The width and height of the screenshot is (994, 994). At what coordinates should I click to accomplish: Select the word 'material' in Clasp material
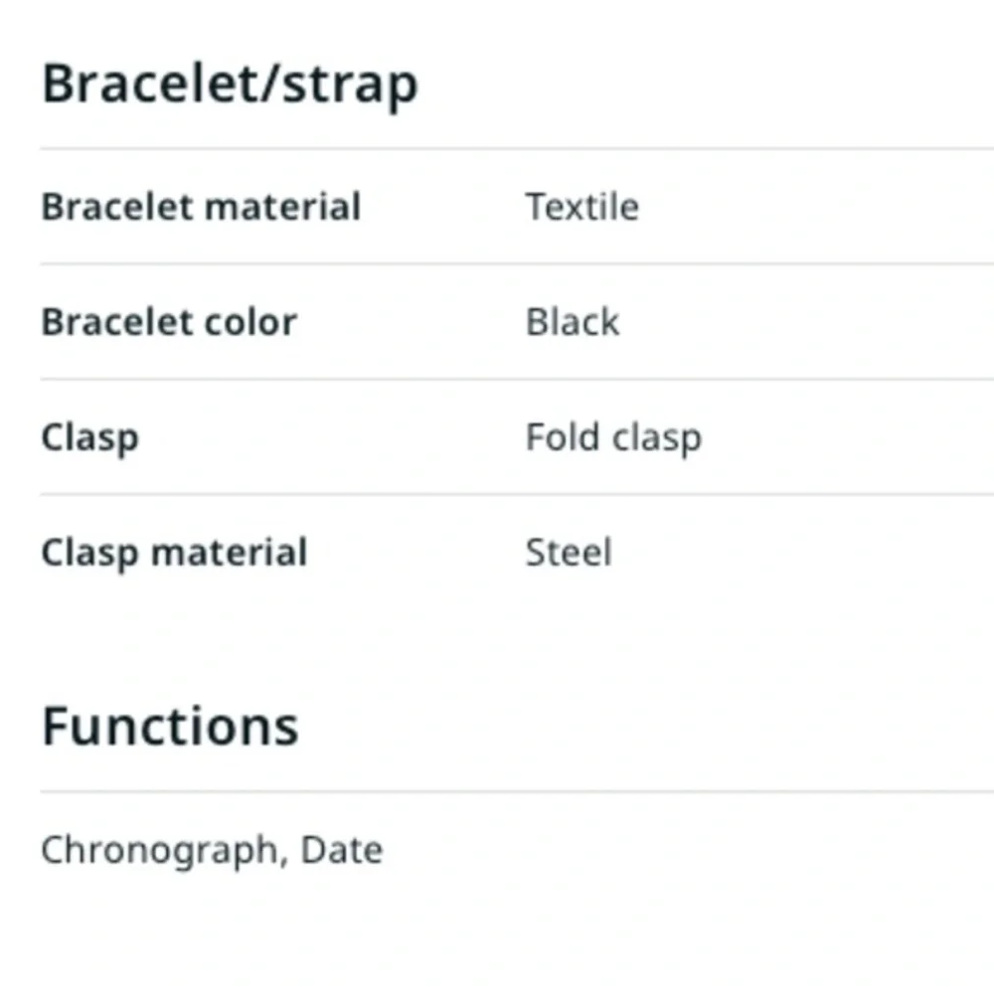pos(230,552)
